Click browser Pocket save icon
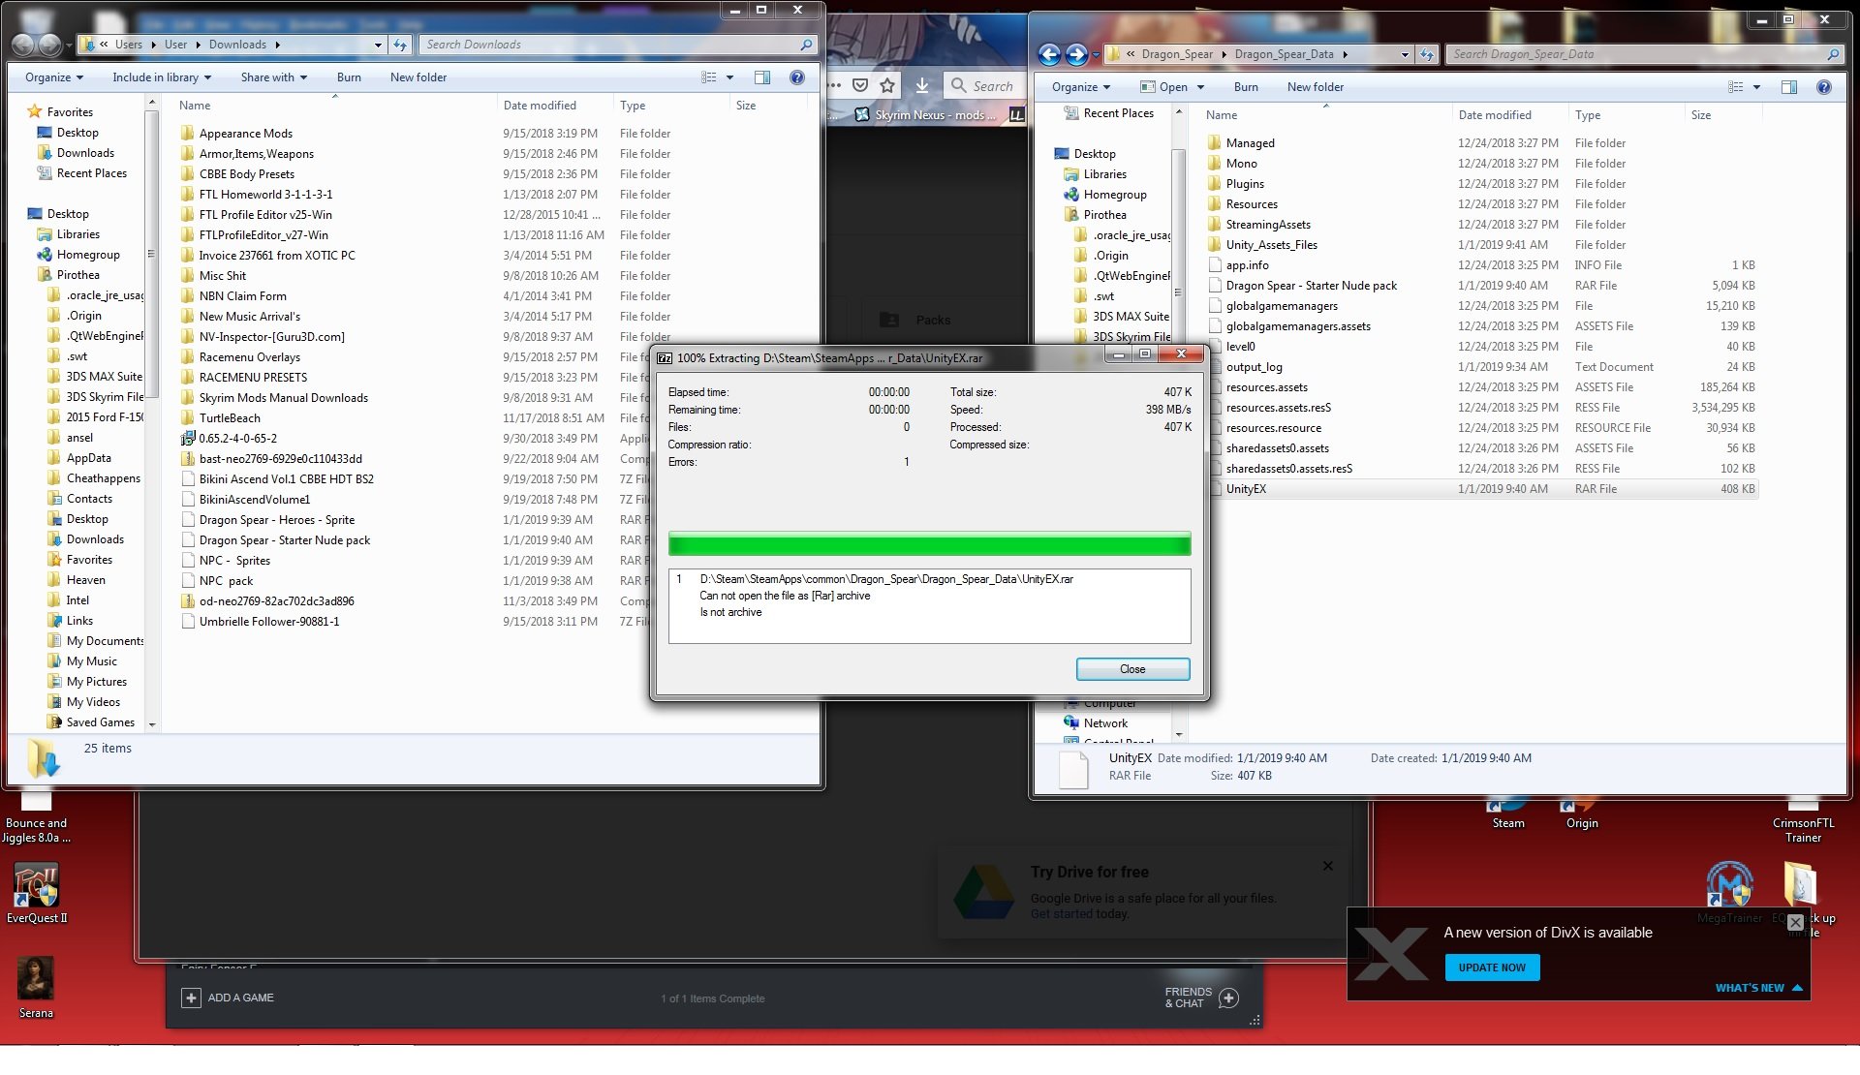The height and width of the screenshot is (1075, 1860). [859, 85]
